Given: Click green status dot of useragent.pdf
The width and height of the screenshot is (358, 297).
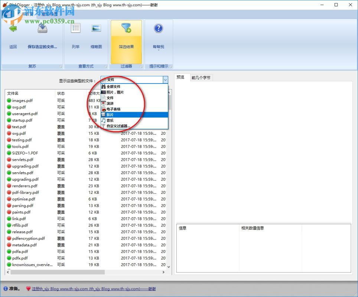Looking at the screenshot, I should click(9, 114).
